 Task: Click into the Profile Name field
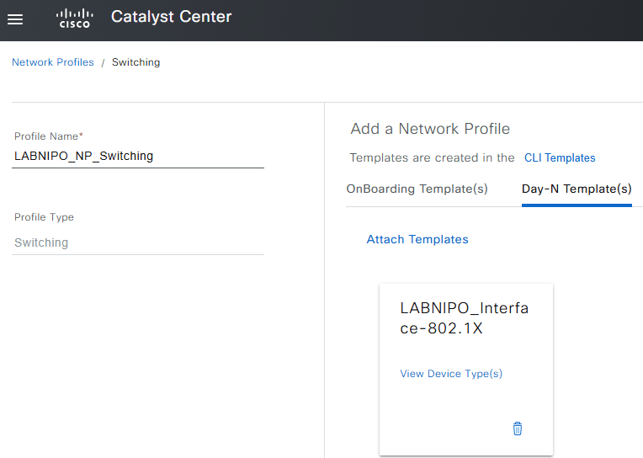(x=138, y=156)
